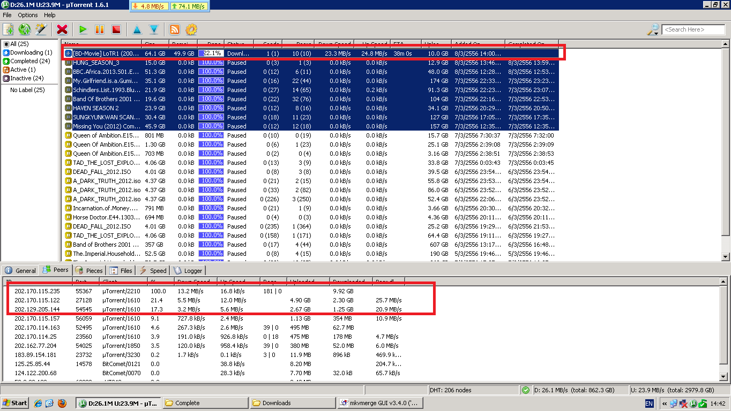Open the File menu

tap(7, 15)
